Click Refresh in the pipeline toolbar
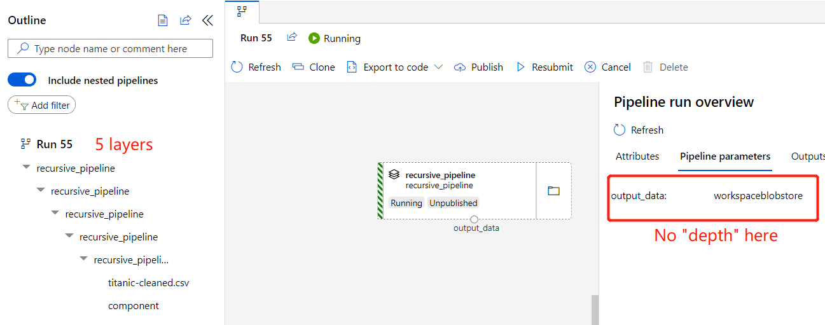Viewport: 825px width, 325px height. pyautogui.click(x=256, y=67)
